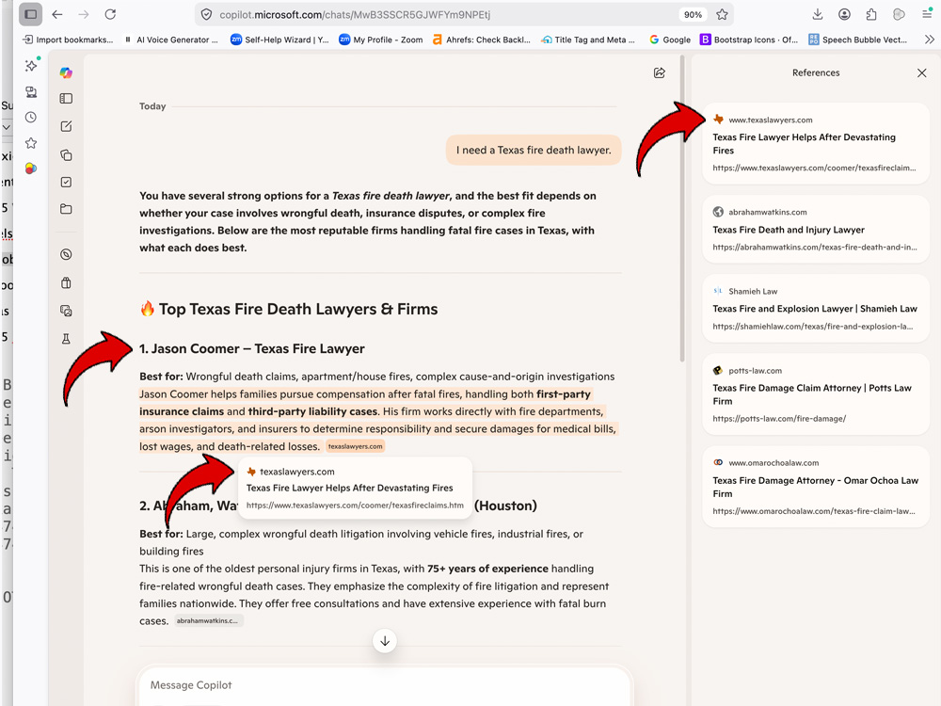Open the Shamieh Law reference card
The image size is (941, 706).
coord(816,309)
